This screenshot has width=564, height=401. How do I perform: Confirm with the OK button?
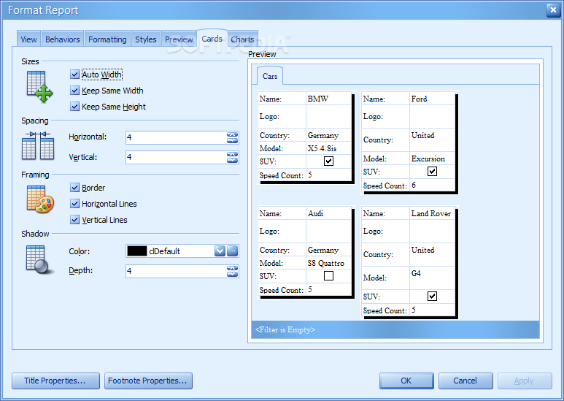[x=406, y=381]
